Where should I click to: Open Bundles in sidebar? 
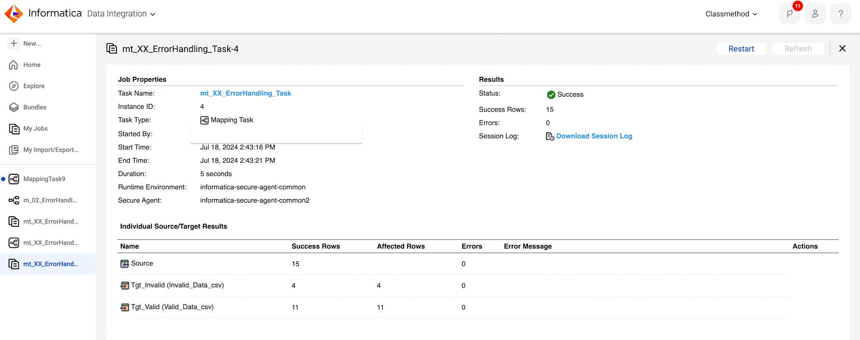(35, 107)
